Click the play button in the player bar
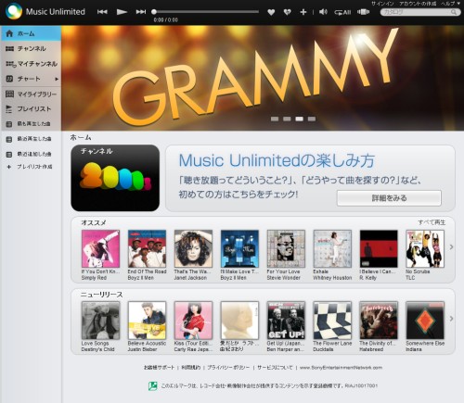This screenshot has width=464, height=403. [x=122, y=12]
